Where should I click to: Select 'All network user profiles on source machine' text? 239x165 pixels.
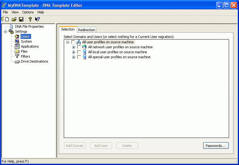click(120, 47)
